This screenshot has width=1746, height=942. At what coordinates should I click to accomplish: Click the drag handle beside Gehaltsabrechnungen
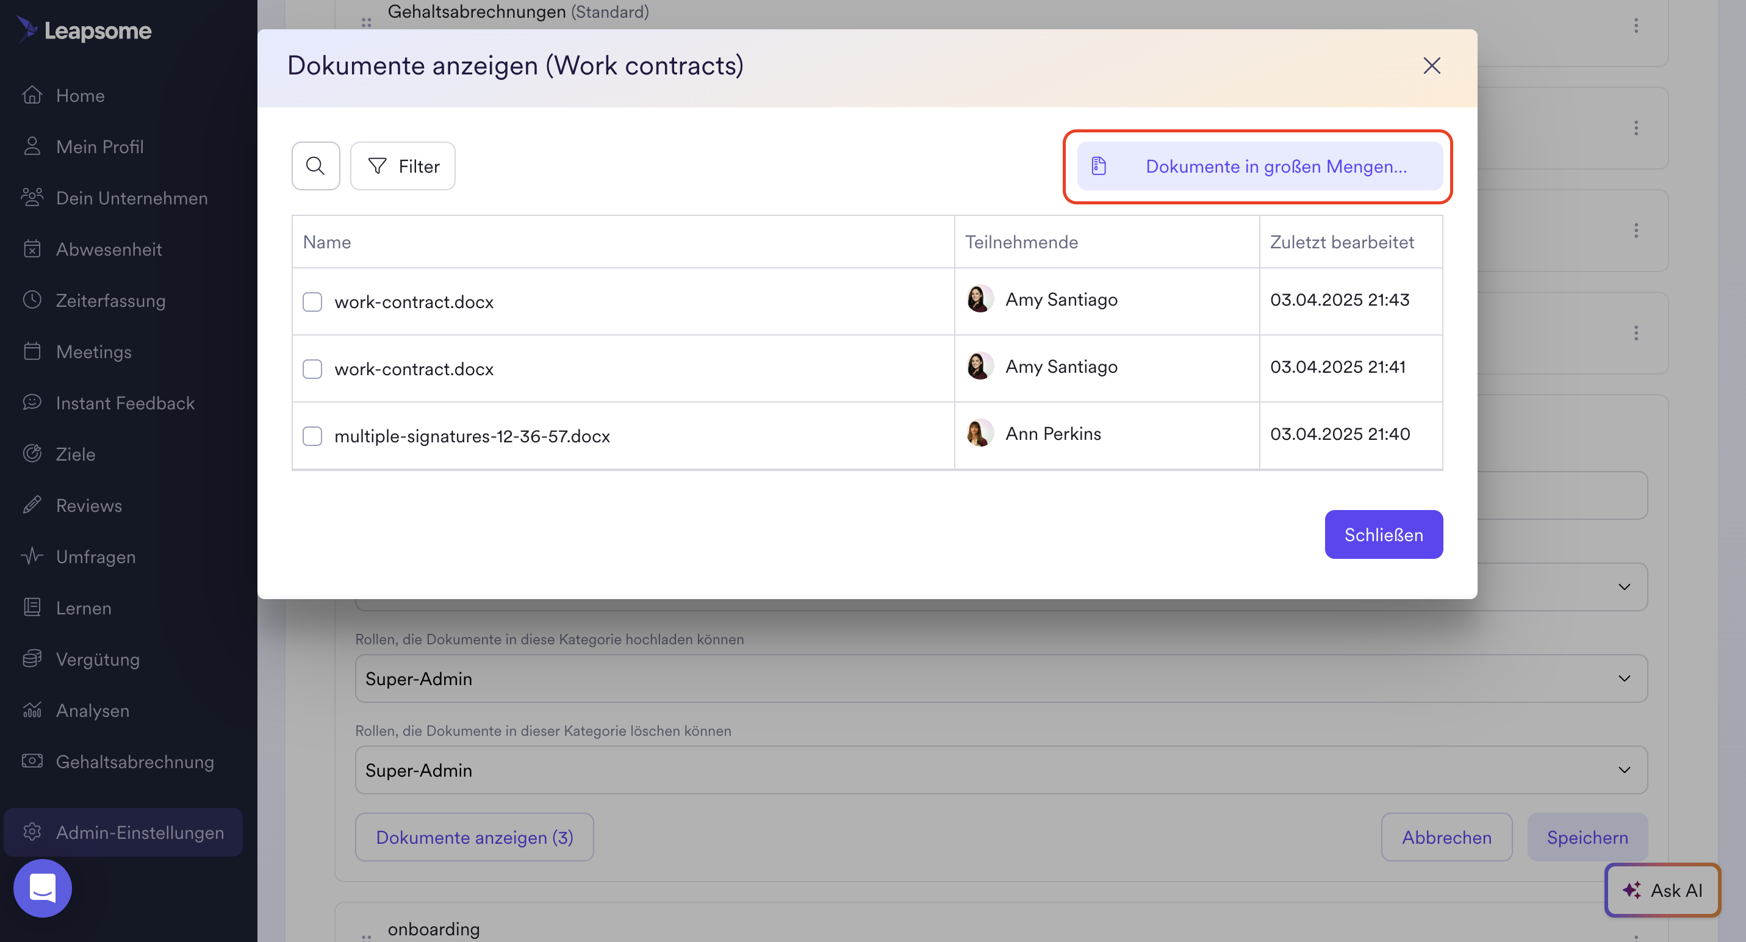point(366,23)
